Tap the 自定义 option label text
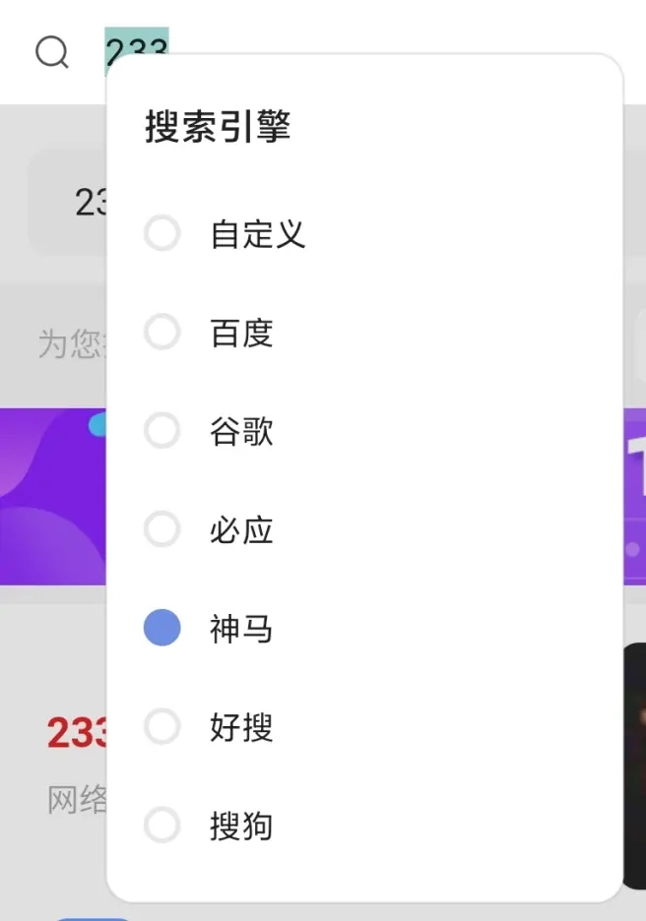Image resolution: width=646 pixels, height=921 pixels. click(x=258, y=234)
